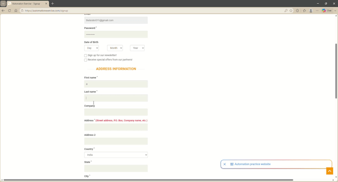Add this page to favorites star
The image size is (338, 182).
pyautogui.click(x=291, y=10)
